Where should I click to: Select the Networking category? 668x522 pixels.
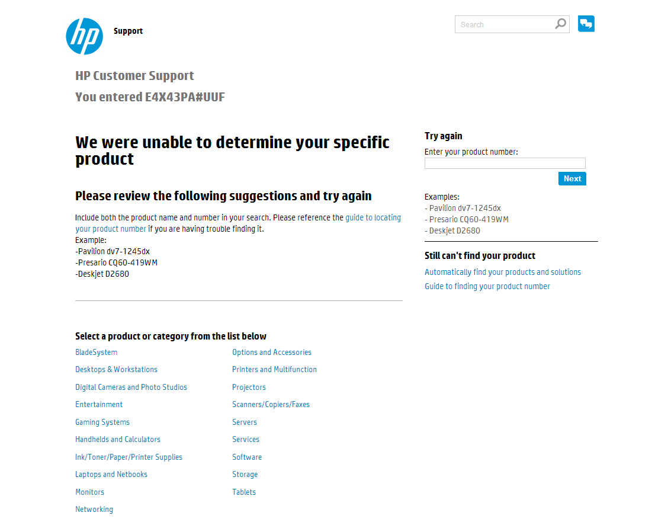pos(94,509)
